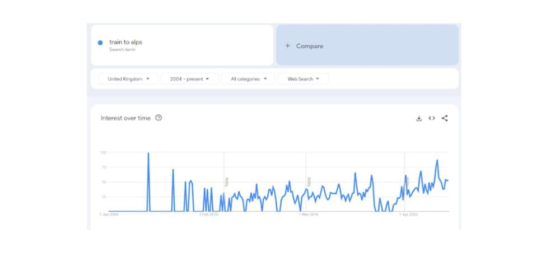This screenshot has width=560, height=260.
Task: Open the United Kingdom region dropdown
Action: tap(128, 79)
